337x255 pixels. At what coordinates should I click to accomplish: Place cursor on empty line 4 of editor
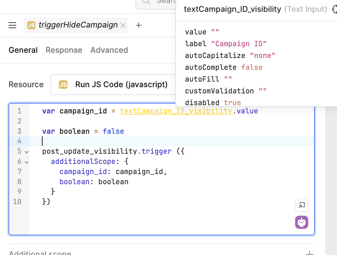pos(172,141)
